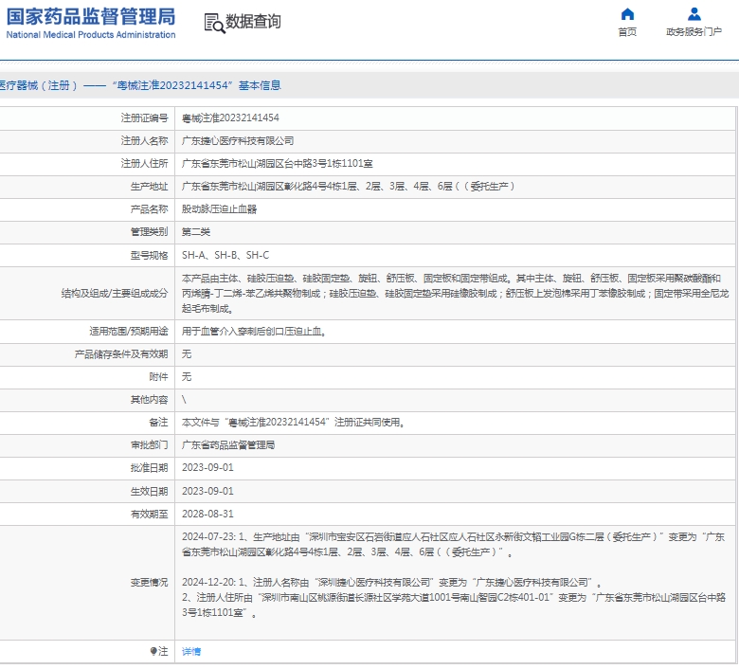Click the 国家药品监督管理局 logo
The image size is (739, 669).
coord(91,16)
